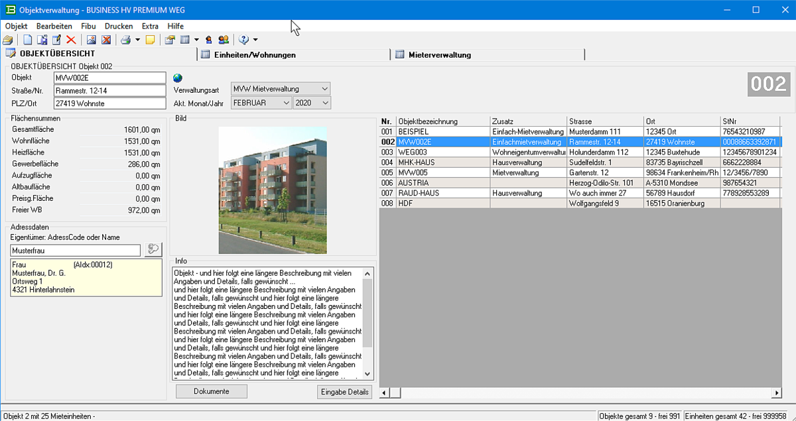Image resolution: width=796 pixels, height=421 pixels.
Task: Click the remove picture toolbar icon
Action: click(105, 40)
